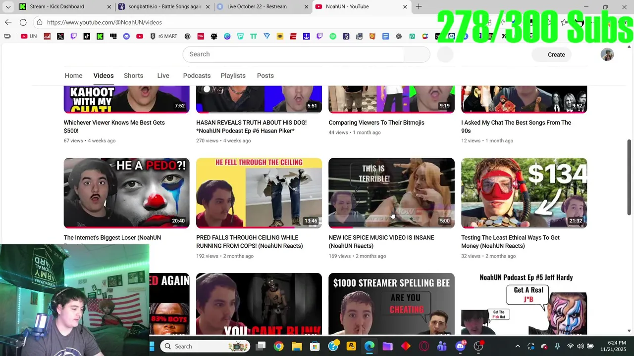The image size is (634, 356).
Task: Select the Shorts channel tab
Action: (133, 76)
